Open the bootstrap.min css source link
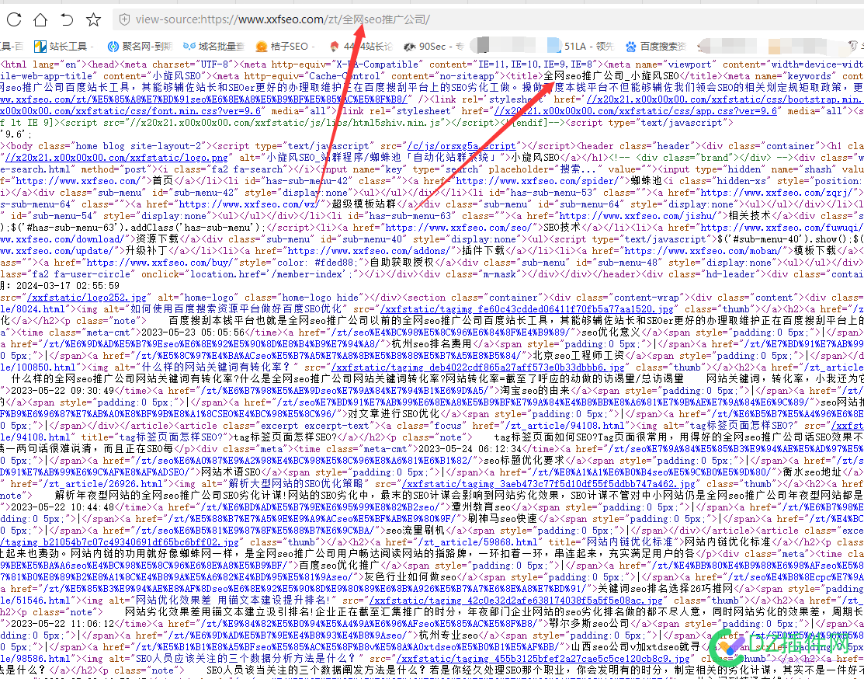The image size is (864, 679). tap(725, 99)
